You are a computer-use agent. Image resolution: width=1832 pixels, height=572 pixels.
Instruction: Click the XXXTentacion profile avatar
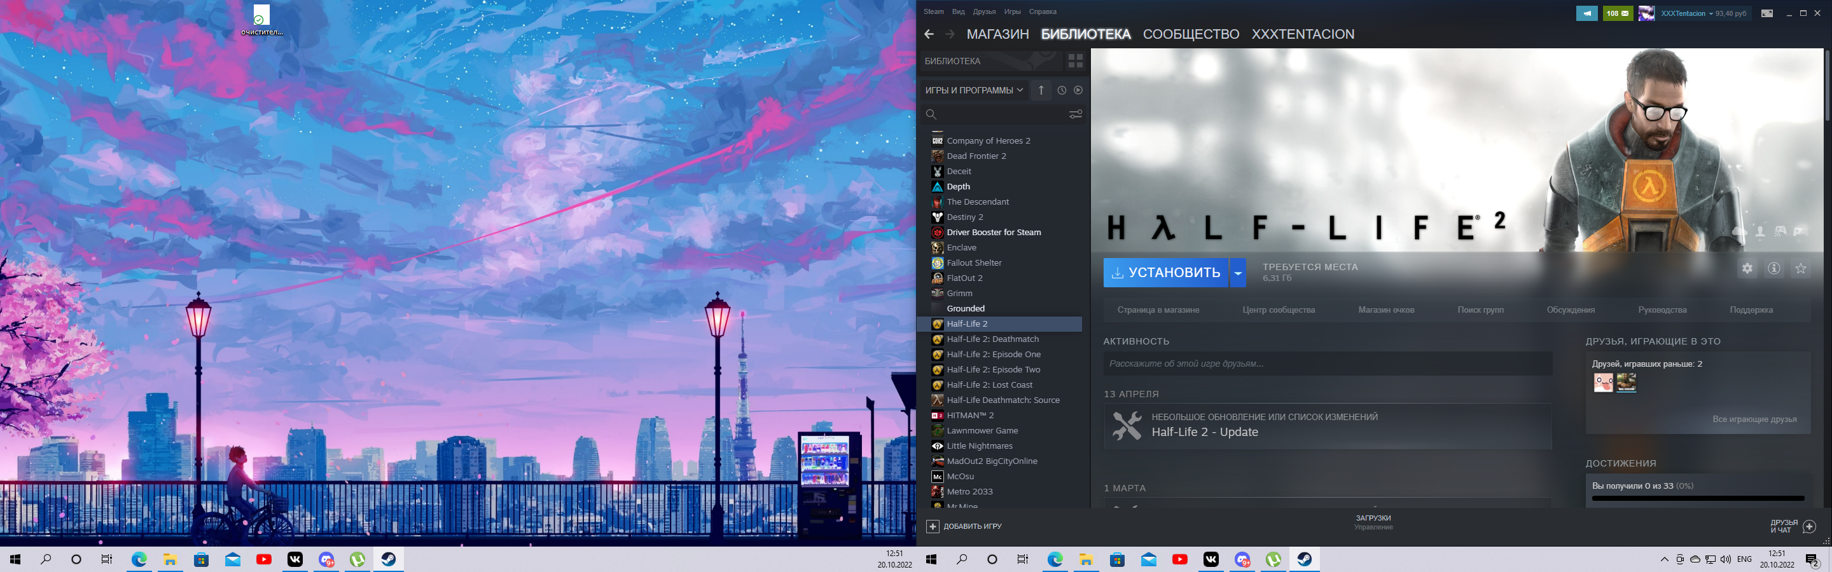point(1646,13)
